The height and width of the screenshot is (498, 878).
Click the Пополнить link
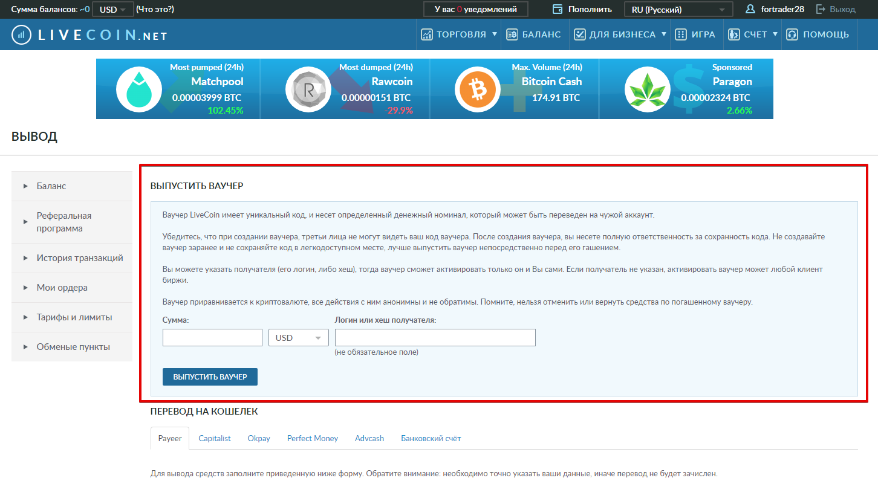tap(590, 9)
